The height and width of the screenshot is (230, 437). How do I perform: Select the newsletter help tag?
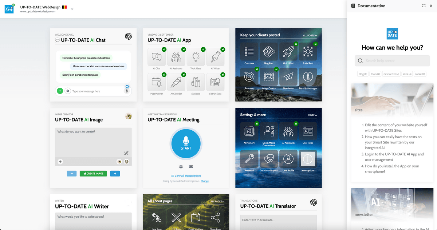pyautogui.click(x=391, y=74)
